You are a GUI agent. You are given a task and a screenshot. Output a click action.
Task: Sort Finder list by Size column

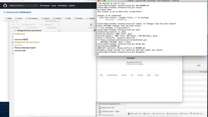tap(199, 66)
